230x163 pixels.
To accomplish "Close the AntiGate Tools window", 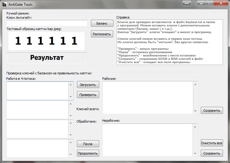I will click(221, 3).
